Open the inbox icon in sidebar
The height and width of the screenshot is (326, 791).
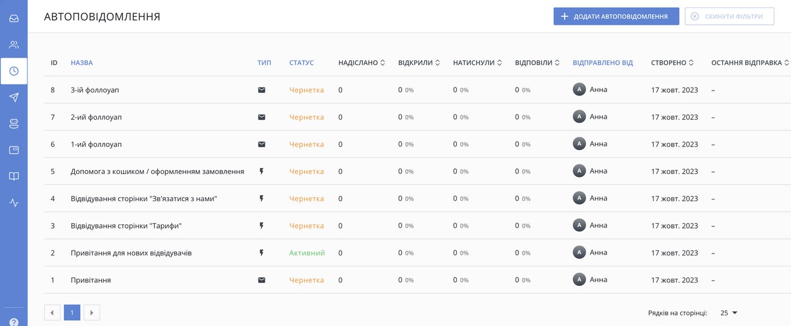(x=13, y=18)
